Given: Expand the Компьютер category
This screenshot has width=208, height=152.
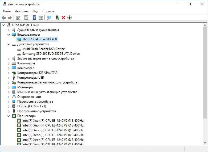Looking at the screenshot, I should 9,68.
